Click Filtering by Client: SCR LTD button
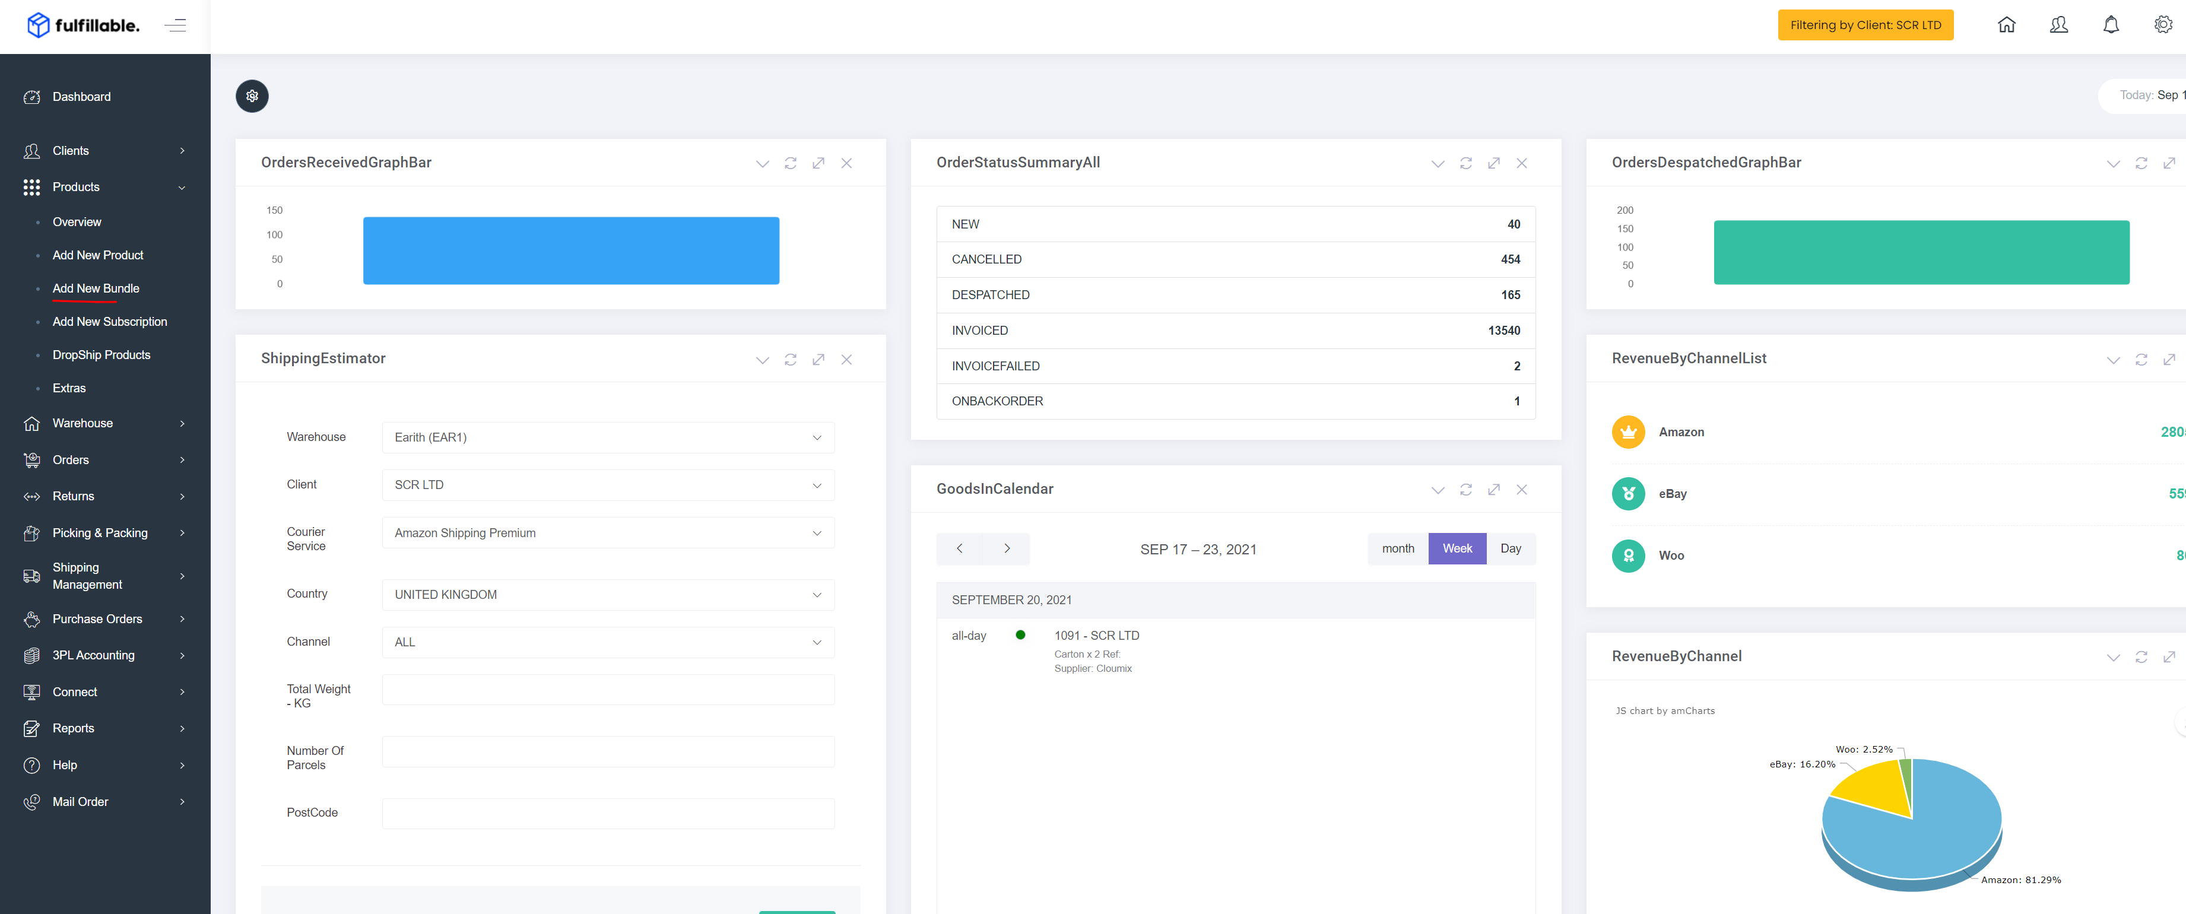 1865,24
